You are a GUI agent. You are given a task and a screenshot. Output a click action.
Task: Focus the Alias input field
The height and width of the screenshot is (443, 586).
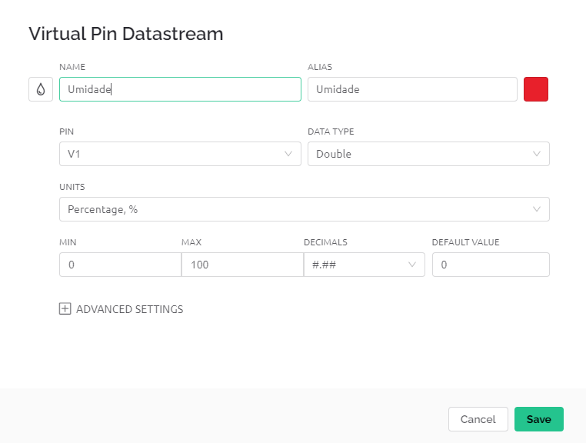(x=412, y=89)
